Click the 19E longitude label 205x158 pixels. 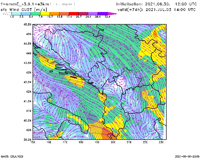click(x=97, y=142)
